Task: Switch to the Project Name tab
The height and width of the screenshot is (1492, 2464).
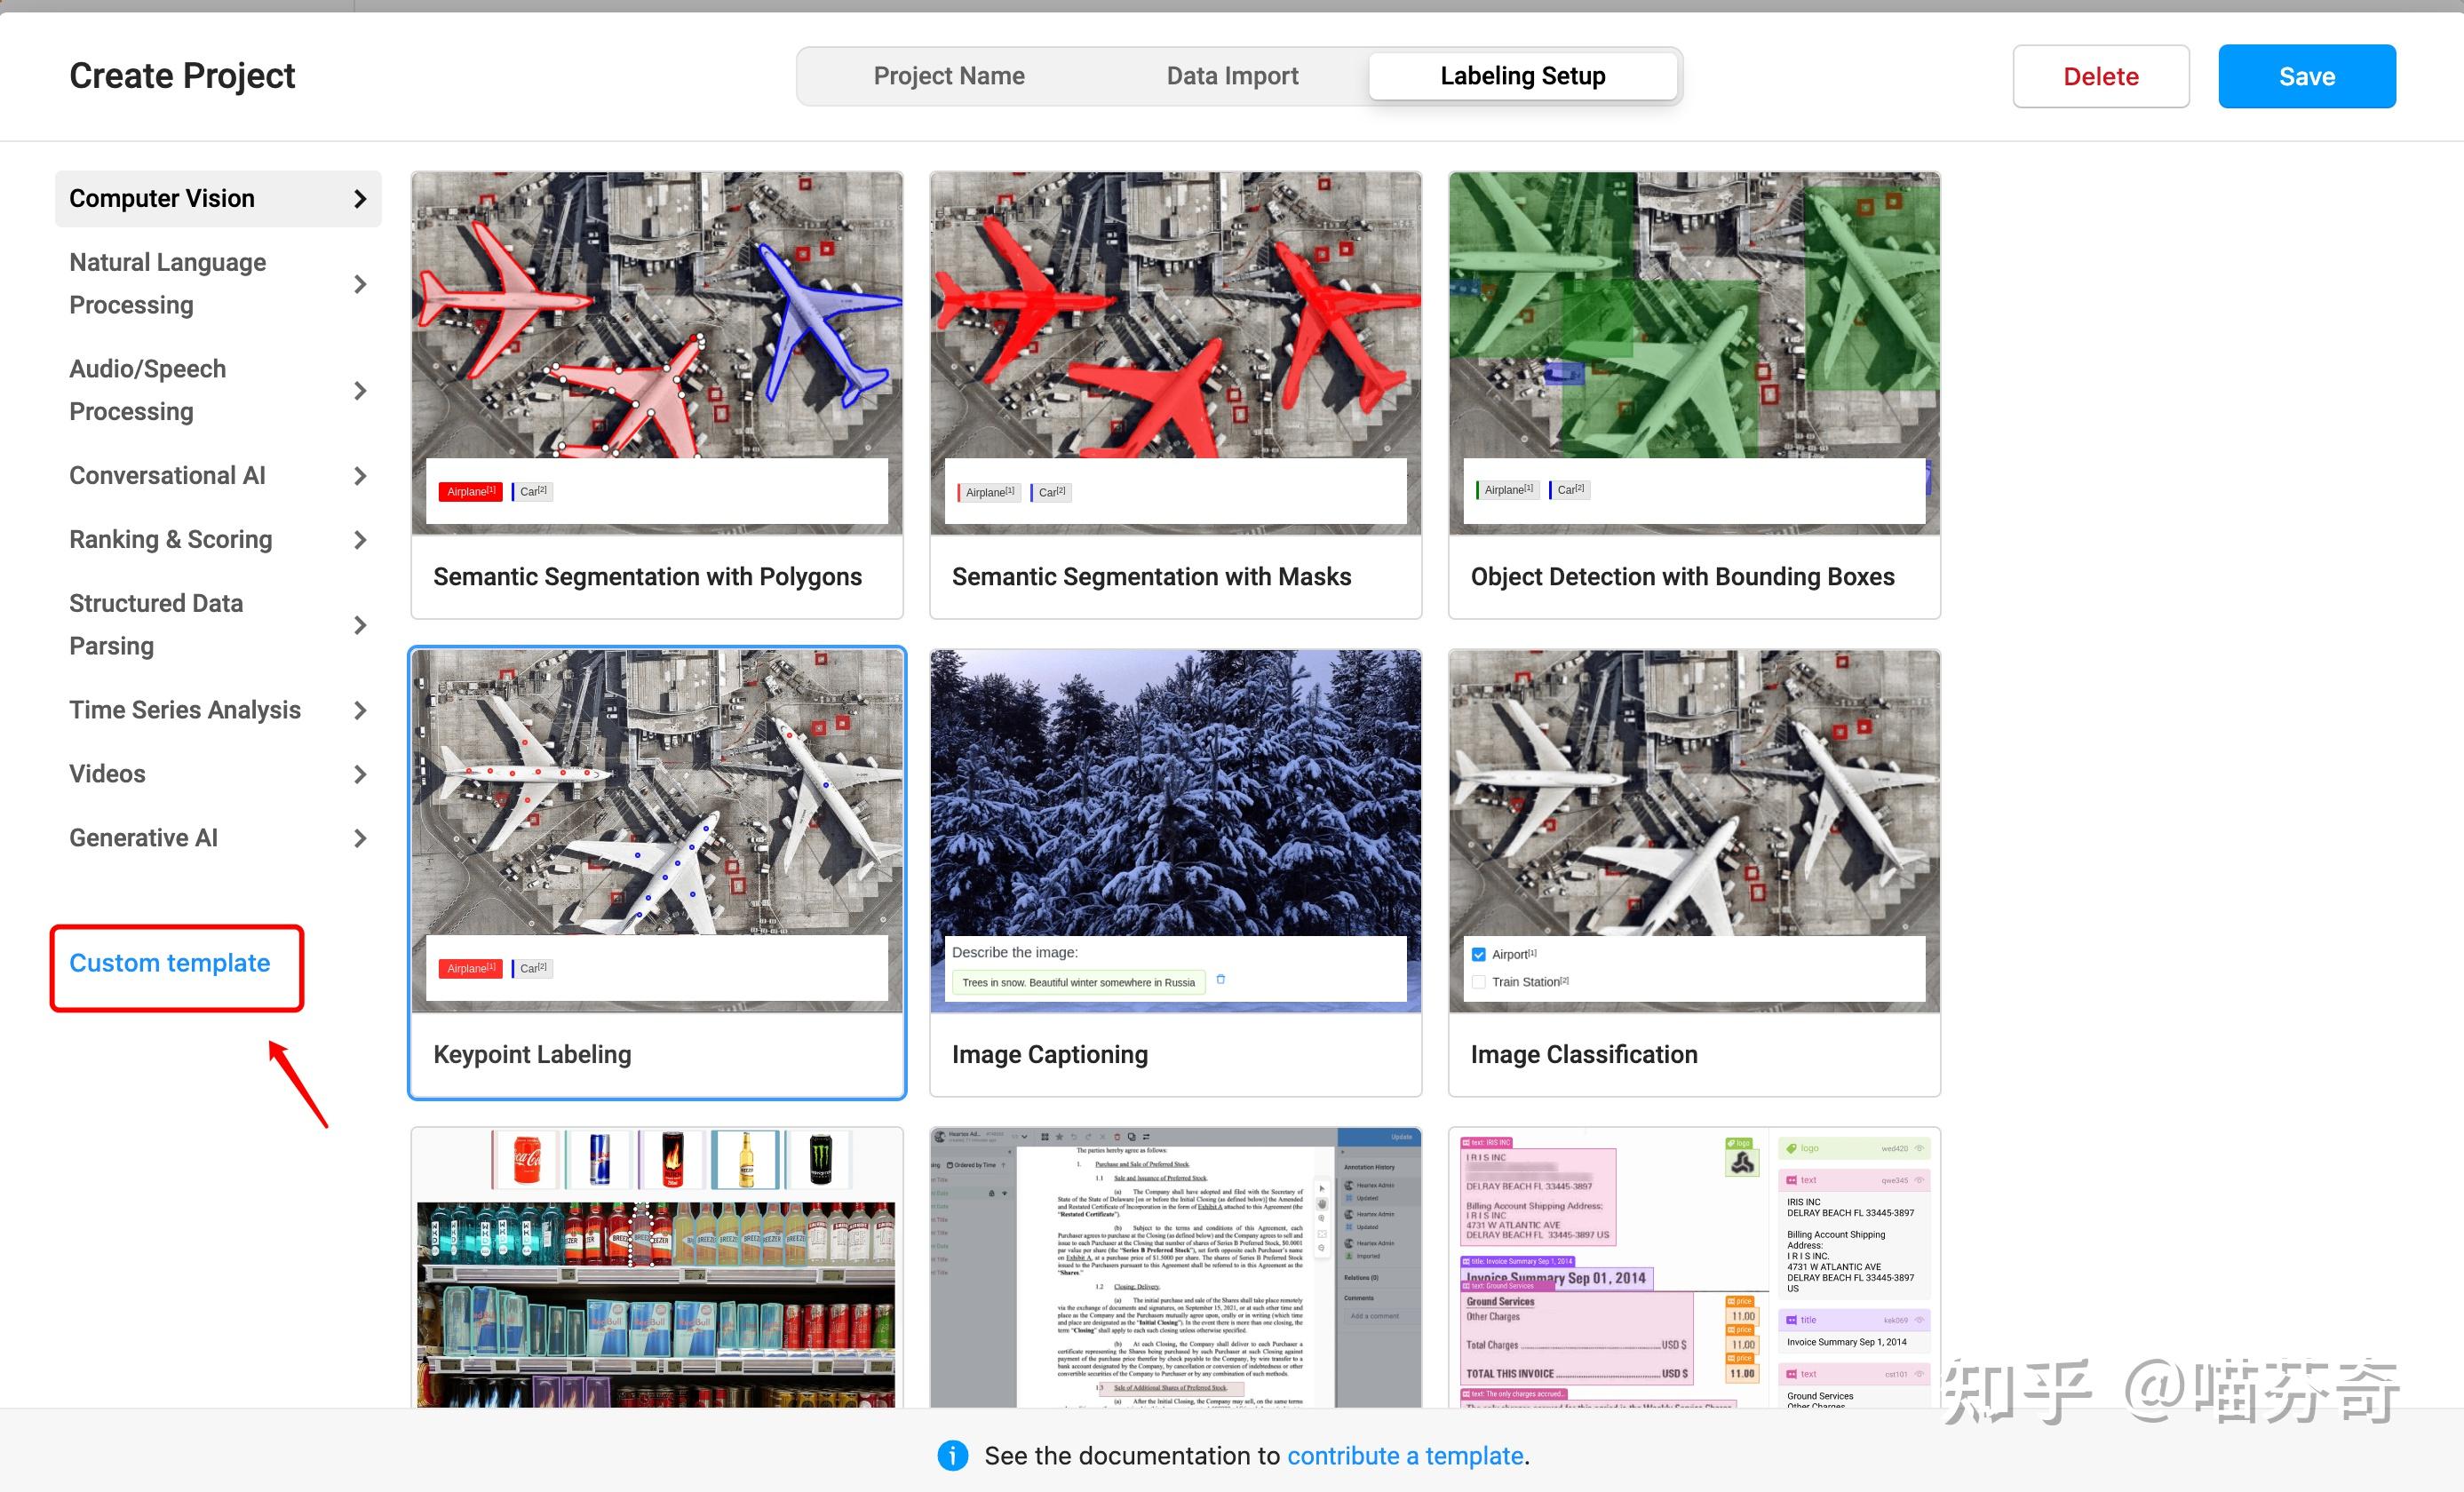Action: (x=948, y=76)
